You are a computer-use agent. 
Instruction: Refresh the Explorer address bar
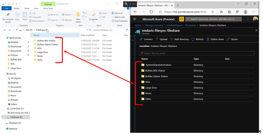pyautogui.click(x=90, y=30)
